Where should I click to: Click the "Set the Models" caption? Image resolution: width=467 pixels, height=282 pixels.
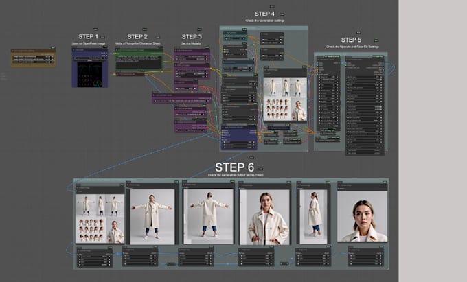click(191, 43)
